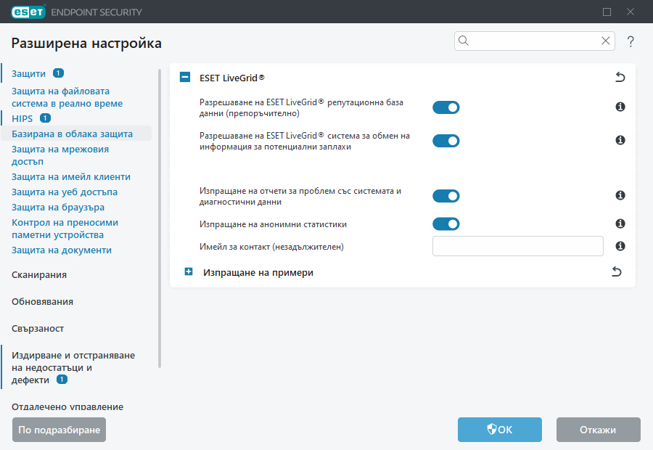Click the info icon beside the feedback system option
653x450 pixels.
620,140
